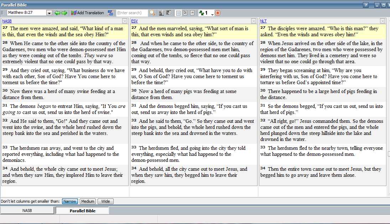
Task: Click the magnifying glass search icon
Action: [x=152, y=13]
